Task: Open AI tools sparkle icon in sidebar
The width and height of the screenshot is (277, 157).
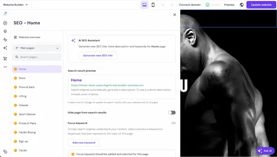Action: click(x=5, y=48)
